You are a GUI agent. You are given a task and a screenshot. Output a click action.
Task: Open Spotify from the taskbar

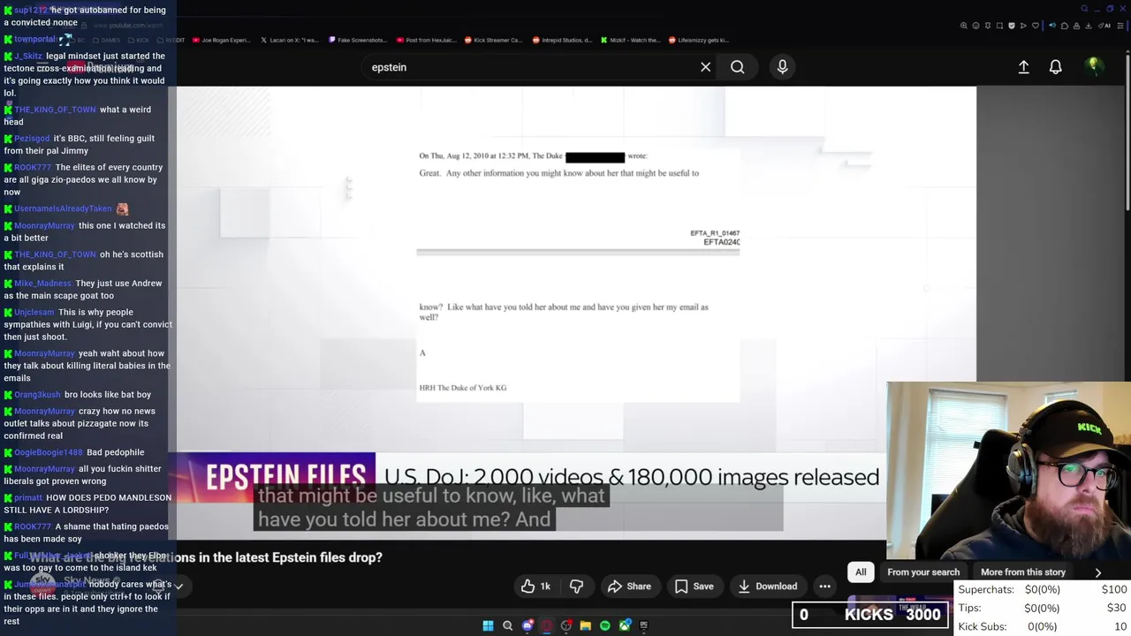[605, 625]
